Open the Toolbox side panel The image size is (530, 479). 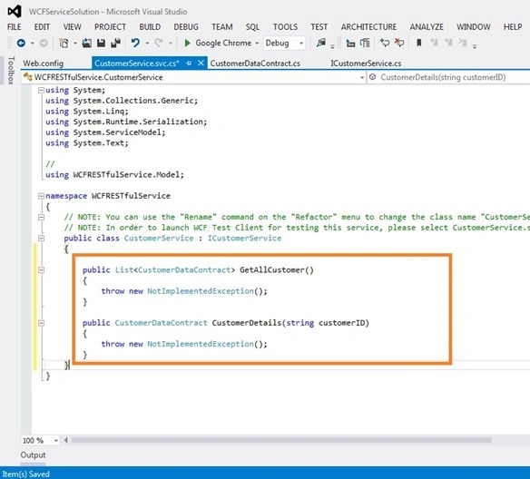coord(11,70)
